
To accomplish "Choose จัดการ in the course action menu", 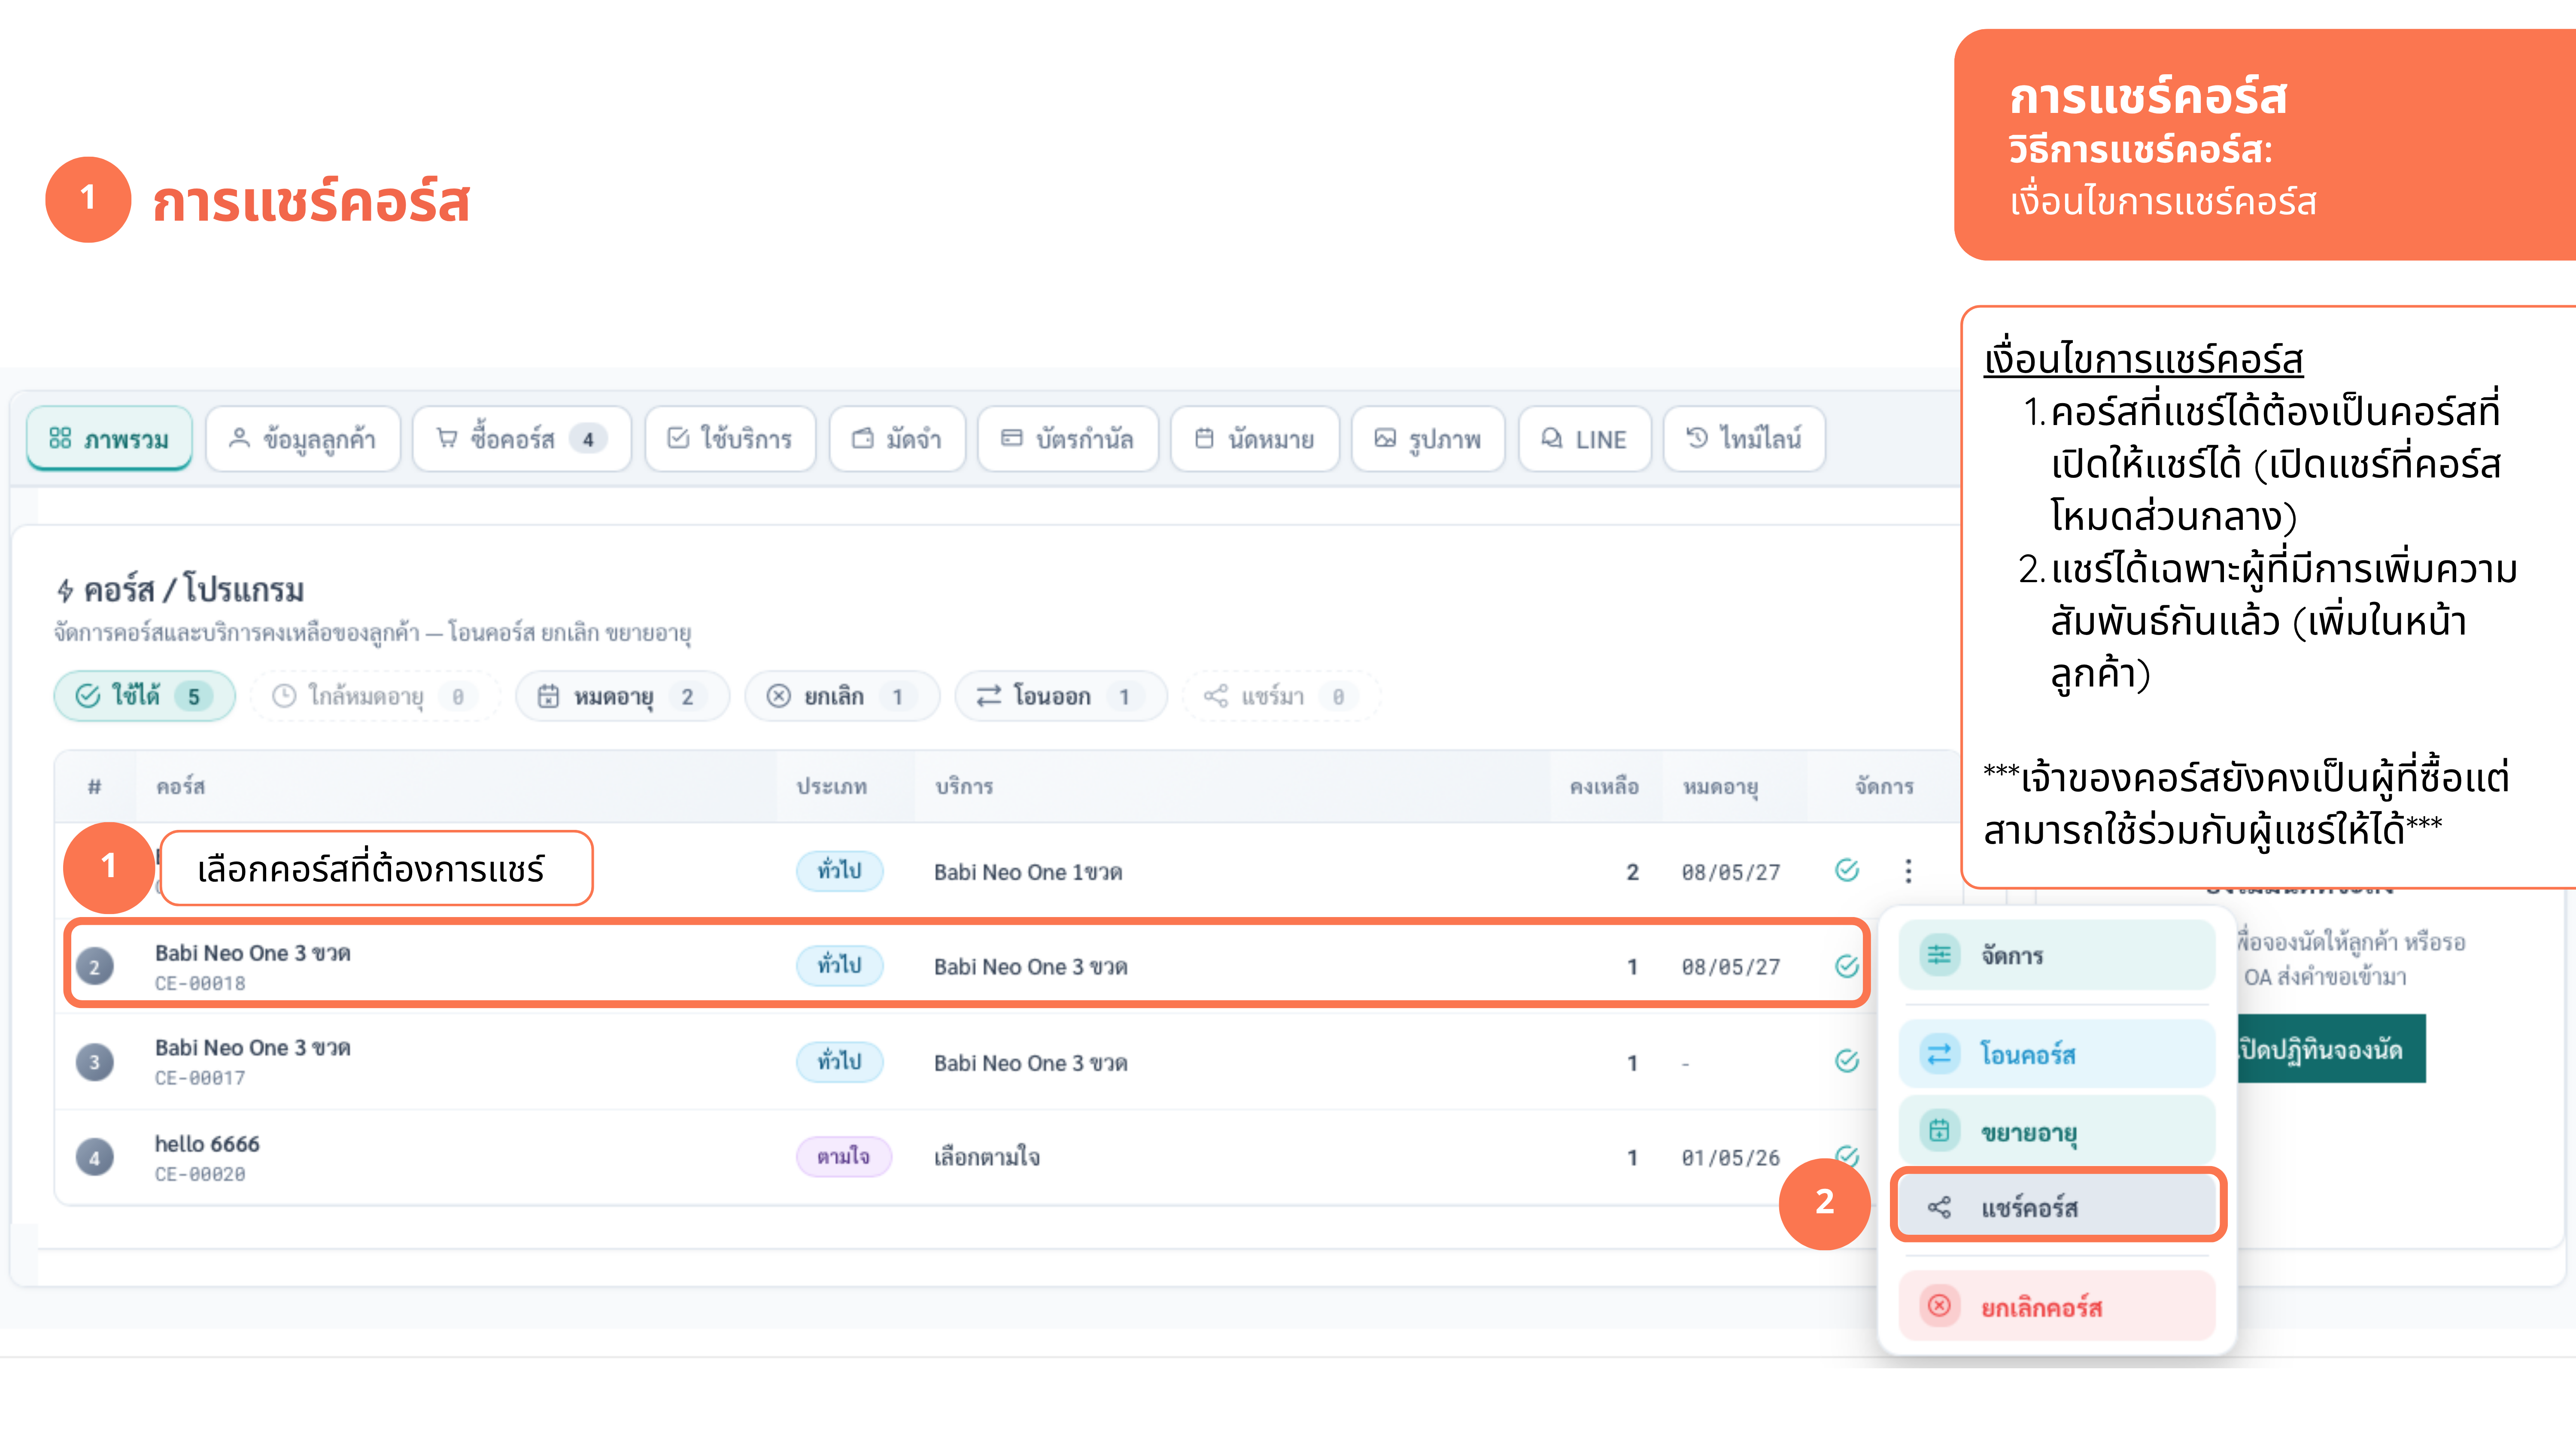I will coord(2057,955).
